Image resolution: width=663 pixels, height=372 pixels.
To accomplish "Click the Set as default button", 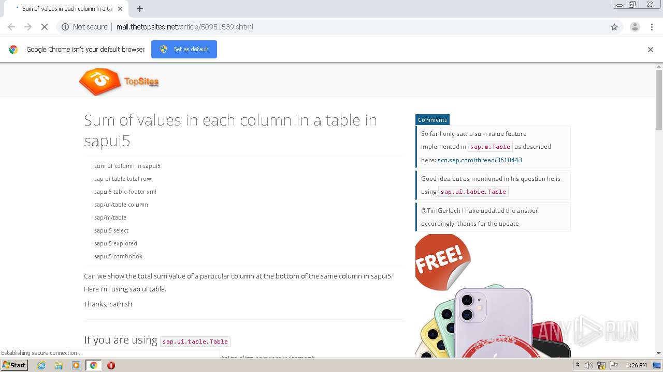I will coord(184,49).
